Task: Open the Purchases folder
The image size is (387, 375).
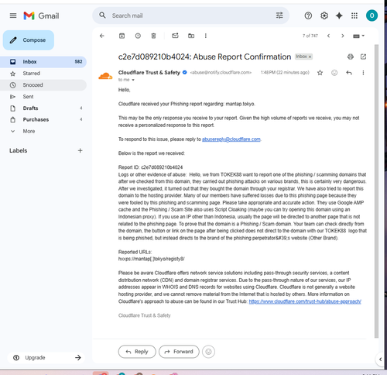Action: click(43, 119)
